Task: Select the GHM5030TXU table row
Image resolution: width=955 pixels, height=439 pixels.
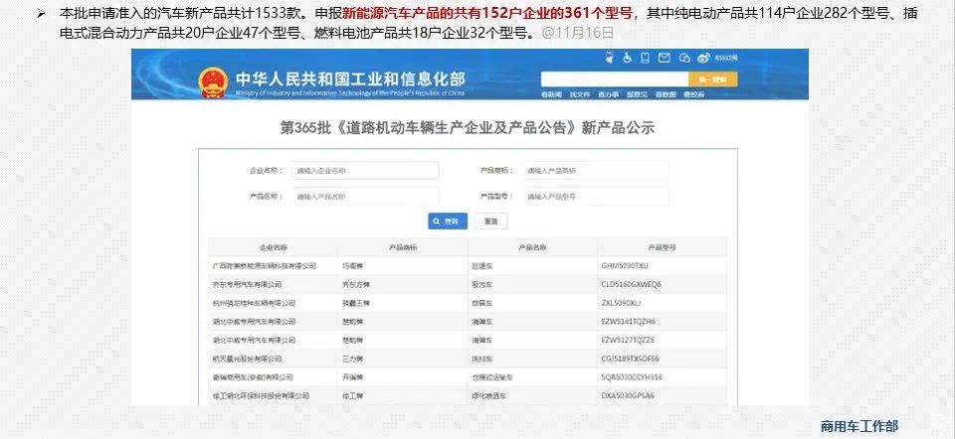Action: (473, 266)
